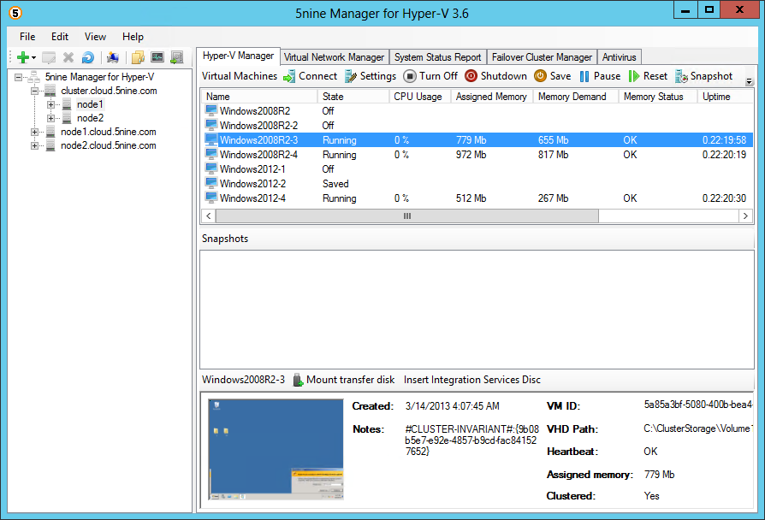Screen dimensions: 765x520
Task: Click the Turn Off button label
Action: point(438,76)
